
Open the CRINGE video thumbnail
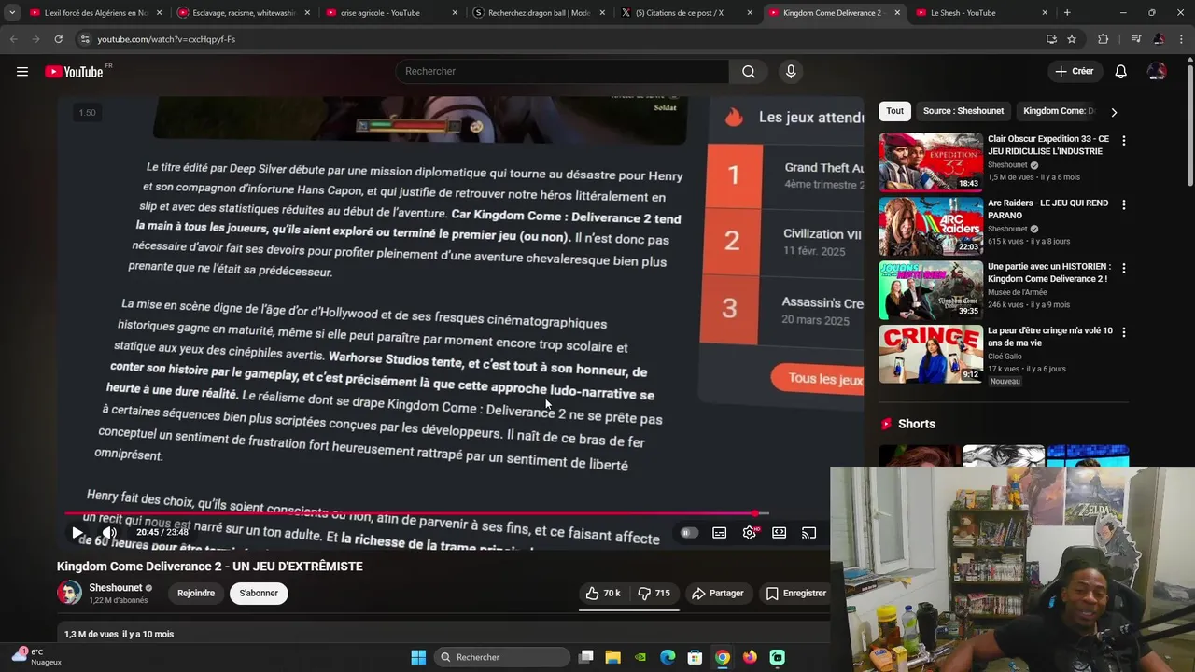pyautogui.click(x=931, y=354)
